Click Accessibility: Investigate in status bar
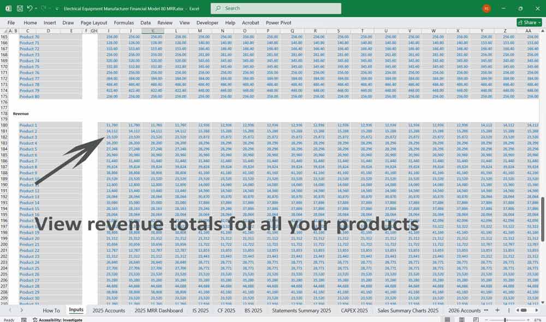This screenshot has height=322, width=546. 57,320
